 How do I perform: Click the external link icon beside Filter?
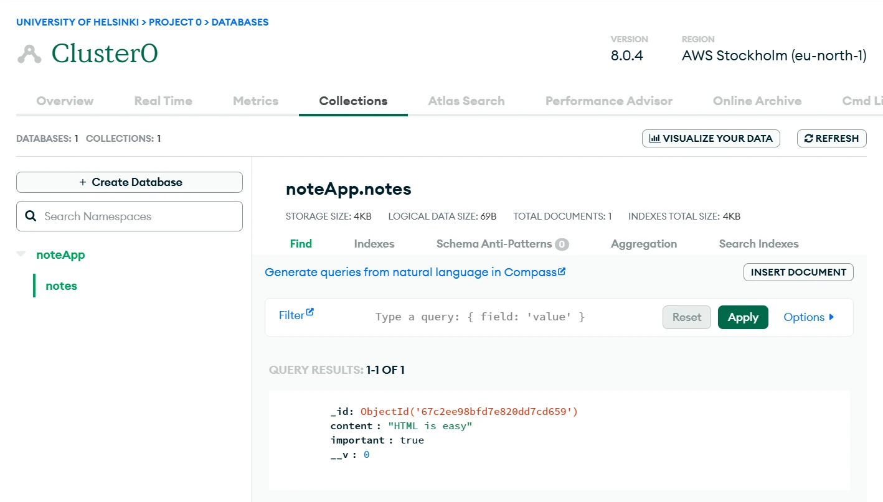310,312
